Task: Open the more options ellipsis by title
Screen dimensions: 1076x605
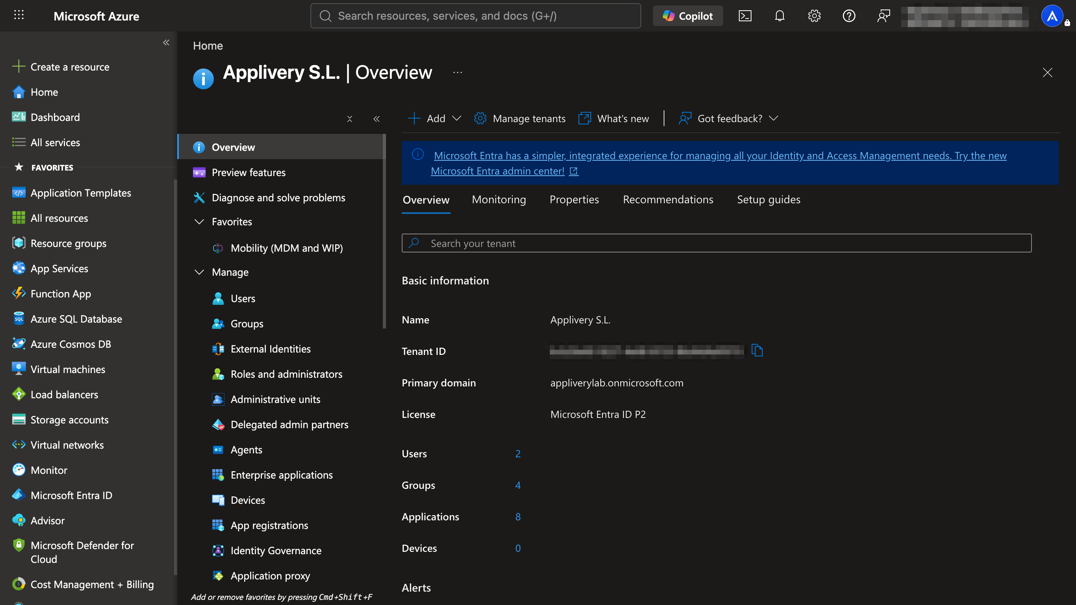Action: point(457,72)
